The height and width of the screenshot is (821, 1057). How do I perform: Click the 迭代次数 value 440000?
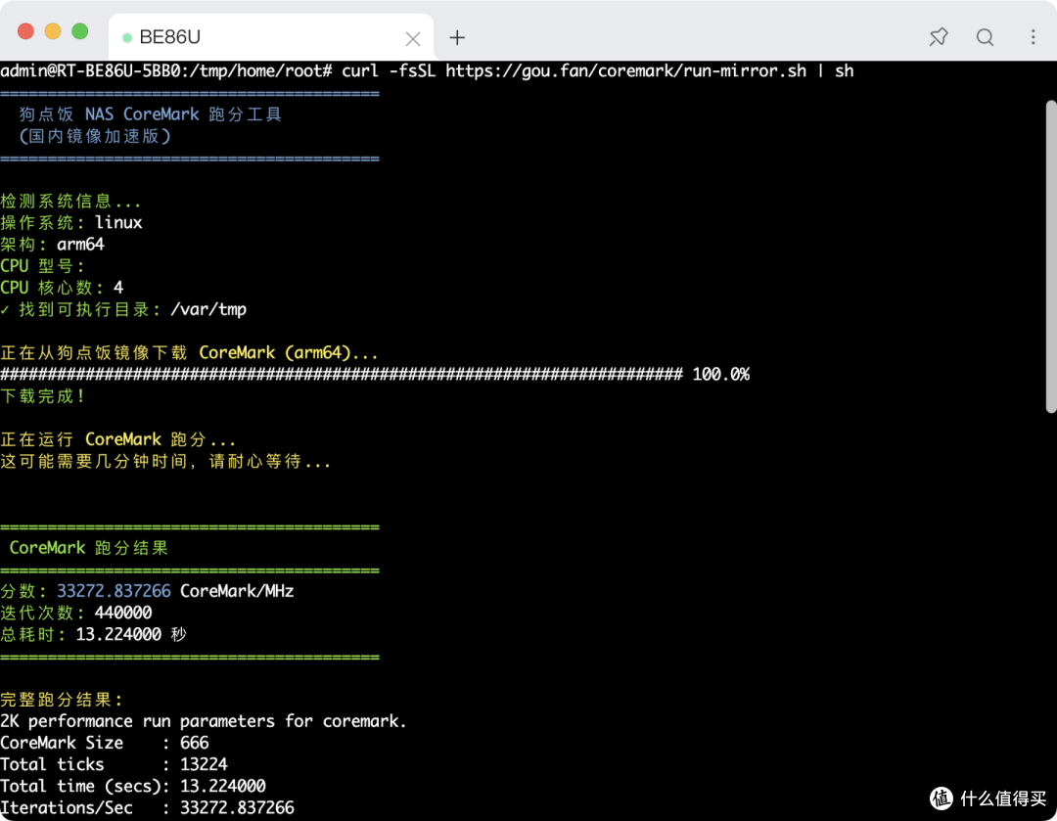click(123, 613)
